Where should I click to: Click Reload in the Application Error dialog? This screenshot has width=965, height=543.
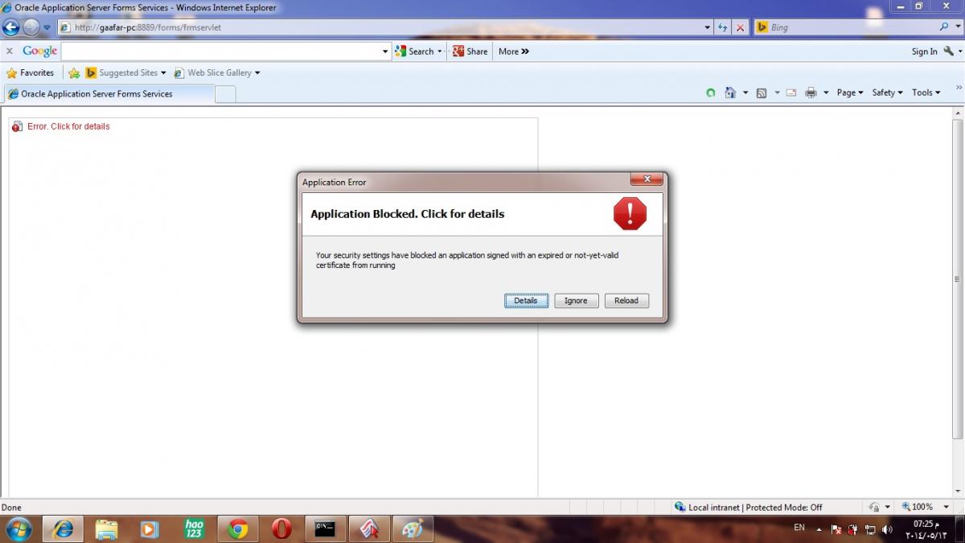(x=626, y=301)
